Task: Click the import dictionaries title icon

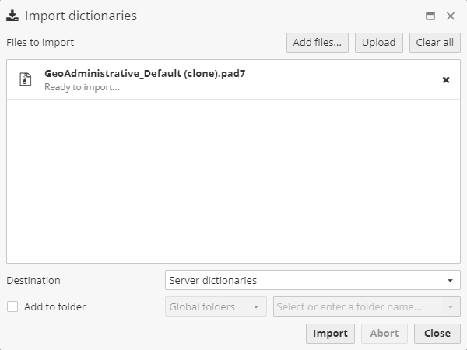Action: click(x=12, y=16)
